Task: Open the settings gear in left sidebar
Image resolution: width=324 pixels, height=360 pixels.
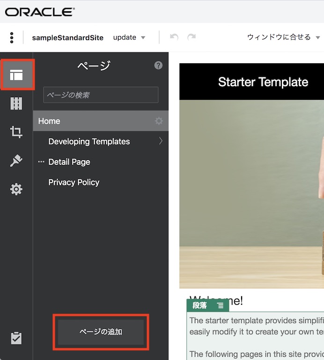Action: (x=16, y=189)
